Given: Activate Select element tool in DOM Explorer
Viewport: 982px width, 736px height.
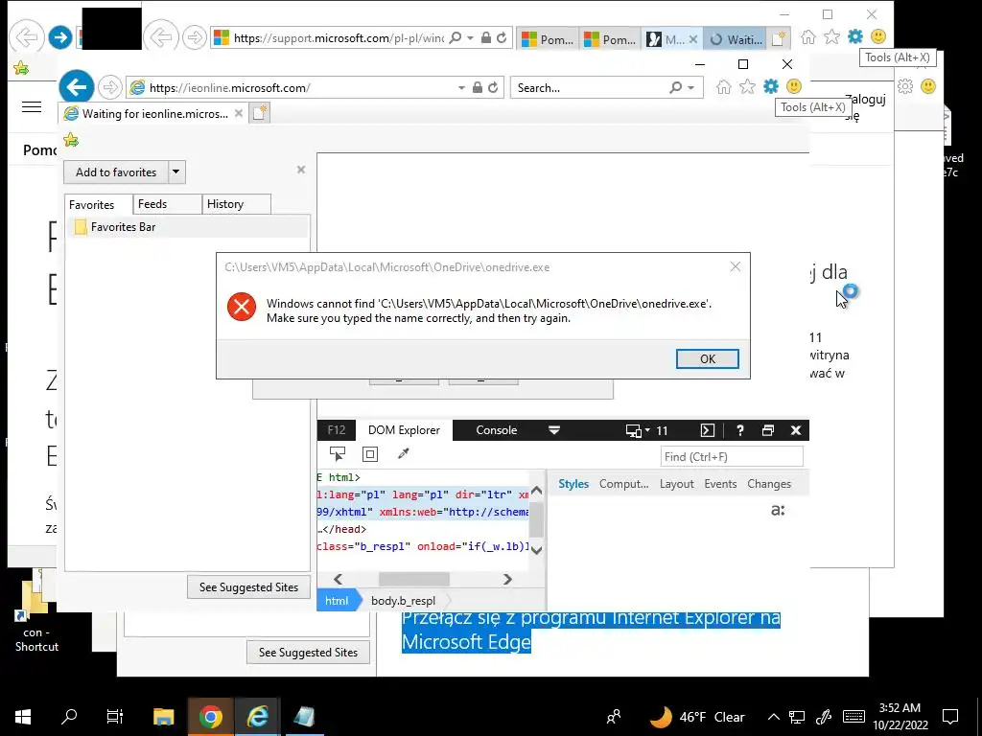Looking at the screenshot, I should tap(337, 454).
